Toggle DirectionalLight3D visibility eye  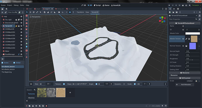(21, 23)
